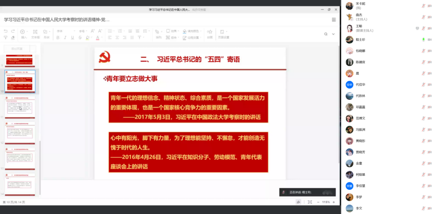Expand the toolbar collapse chevron beside search
The image size is (436, 214).
333,34
